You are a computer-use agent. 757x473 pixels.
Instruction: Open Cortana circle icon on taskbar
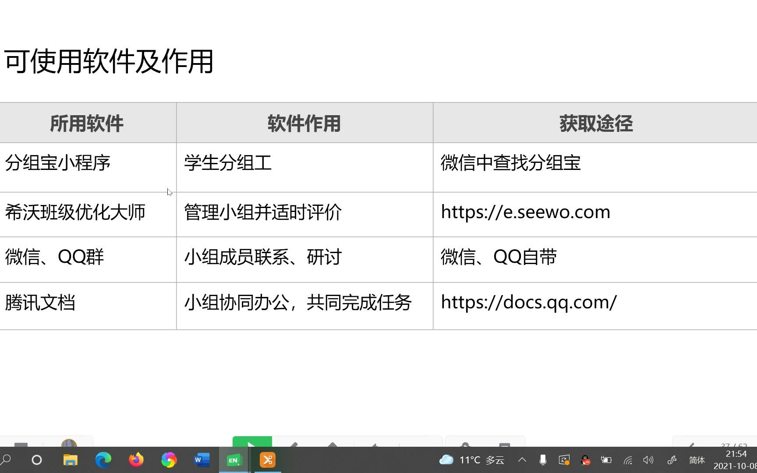tap(37, 460)
